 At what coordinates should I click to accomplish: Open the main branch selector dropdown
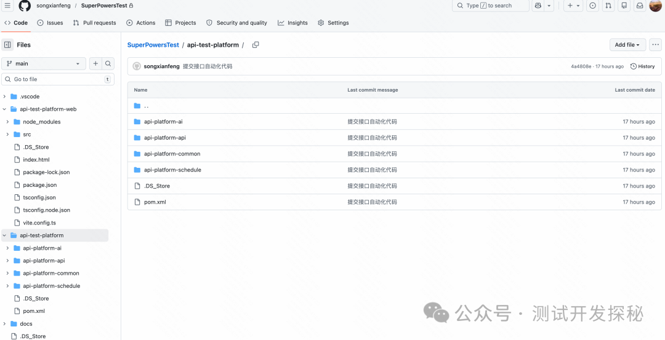[44, 63]
